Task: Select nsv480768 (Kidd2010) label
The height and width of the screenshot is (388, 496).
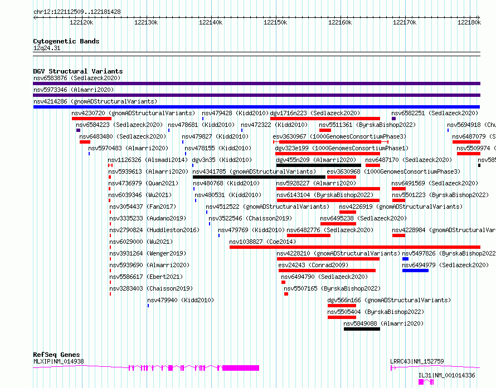Action: click(x=226, y=183)
